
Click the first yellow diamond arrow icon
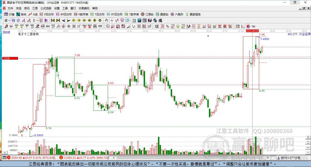pos(73,20)
